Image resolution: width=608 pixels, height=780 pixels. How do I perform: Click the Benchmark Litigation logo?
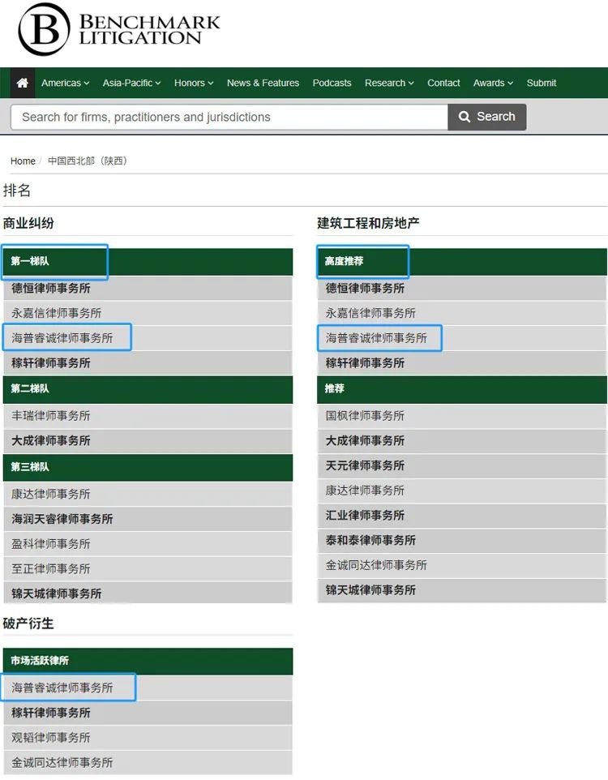[x=119, y=29]
